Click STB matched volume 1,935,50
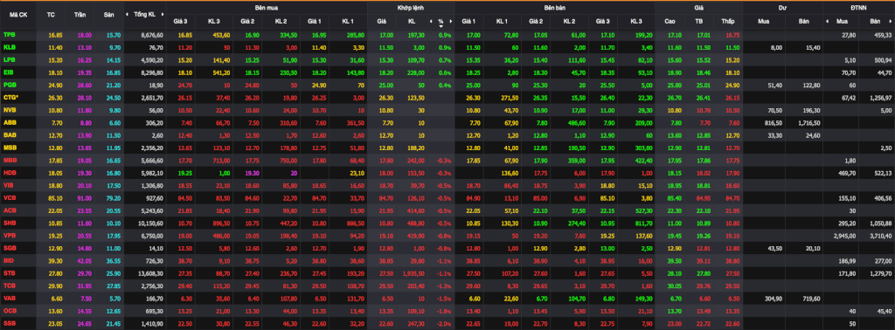Viewport: 895px width, 330px height. coord(413,272)
